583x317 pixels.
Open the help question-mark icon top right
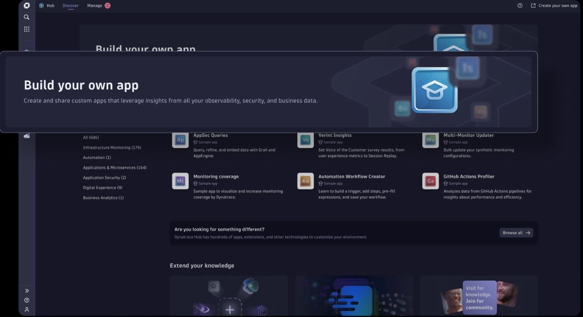click(520, 5)
